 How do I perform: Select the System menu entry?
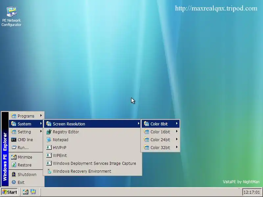point(26,124)
